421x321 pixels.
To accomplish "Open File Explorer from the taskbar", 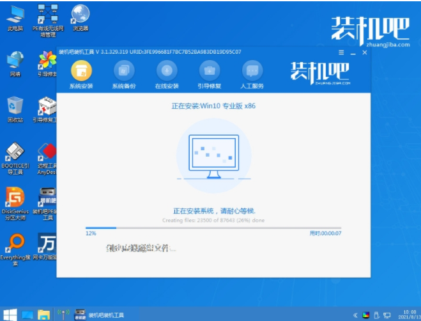I will pos(44,315).
